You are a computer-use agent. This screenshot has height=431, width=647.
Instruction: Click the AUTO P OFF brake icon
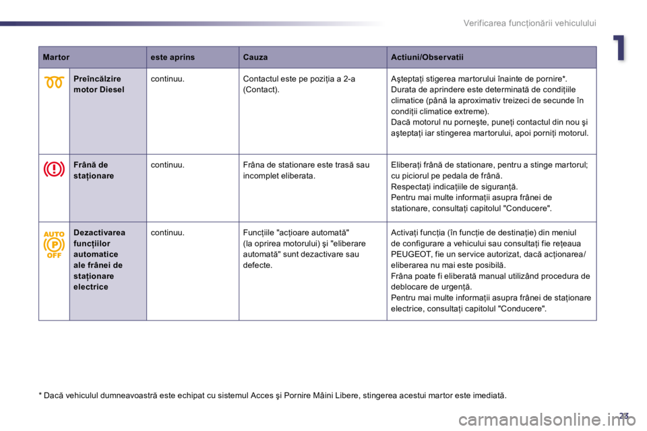pyautogui.click(x=54, y=244)
